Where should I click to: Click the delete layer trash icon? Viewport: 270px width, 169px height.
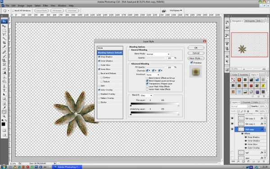tap(264, 162)
